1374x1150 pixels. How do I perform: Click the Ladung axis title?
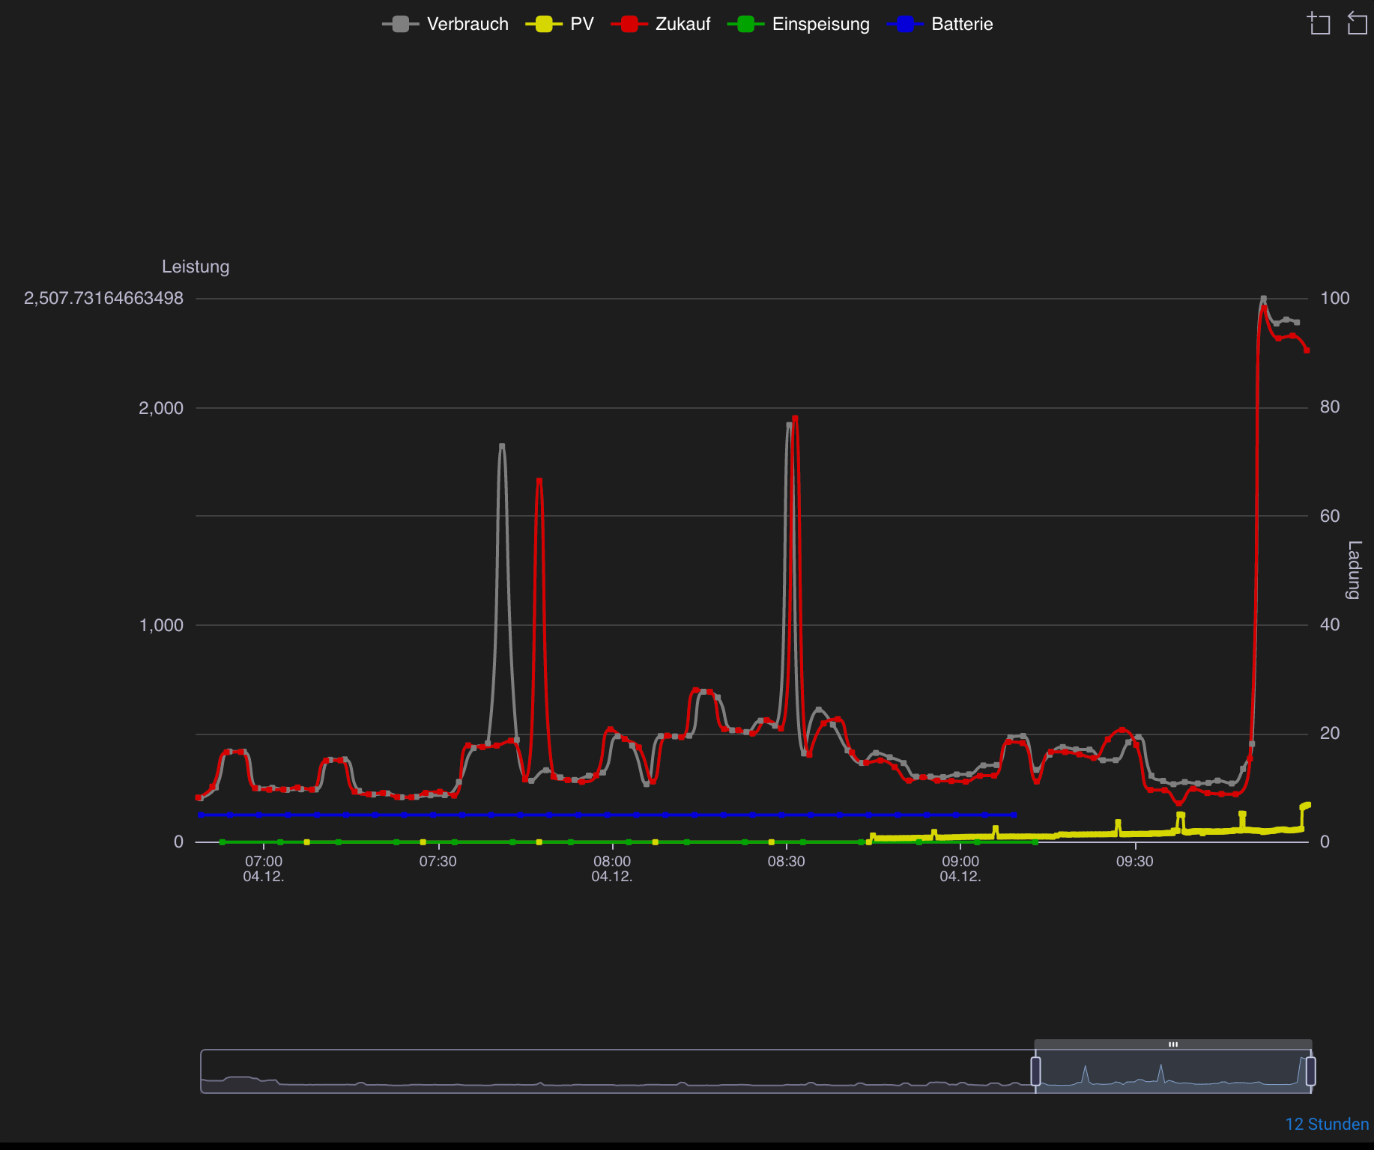pyautogui.click(x=1354, y=570)
